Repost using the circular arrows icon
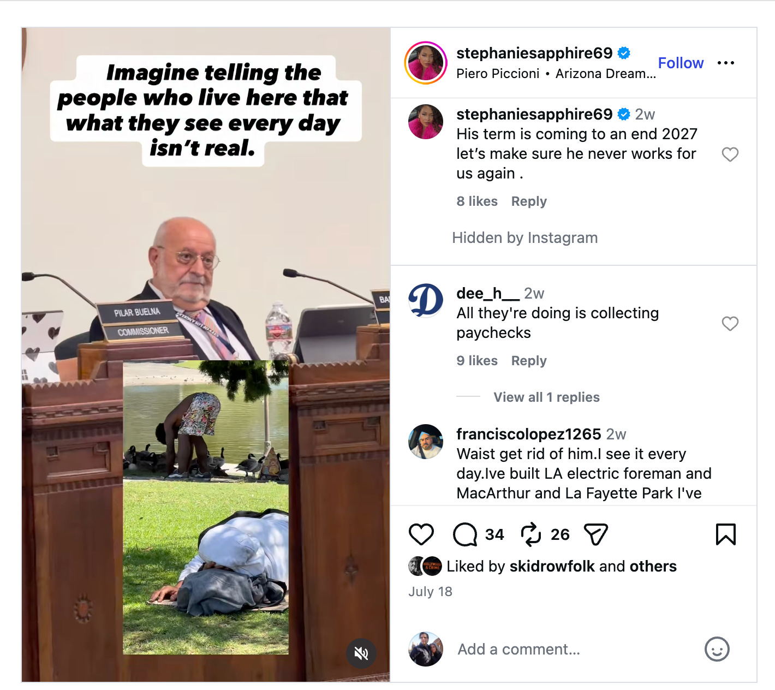 tap(530, 534)
